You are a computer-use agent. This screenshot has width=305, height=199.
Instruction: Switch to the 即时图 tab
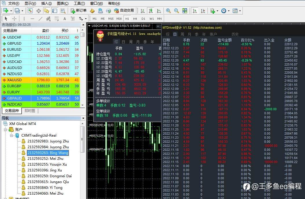pos(30,111)
